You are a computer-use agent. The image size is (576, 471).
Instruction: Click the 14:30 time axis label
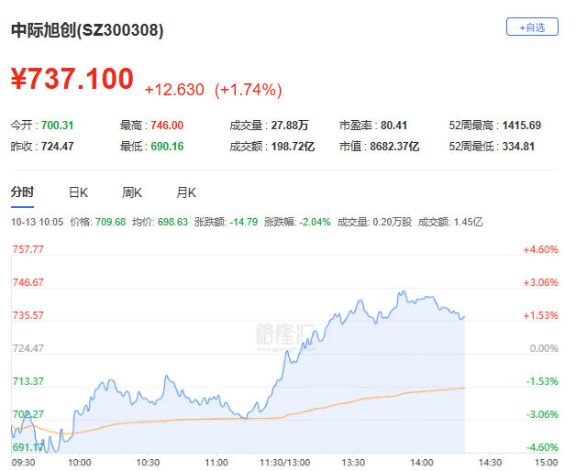coord(490,462)
